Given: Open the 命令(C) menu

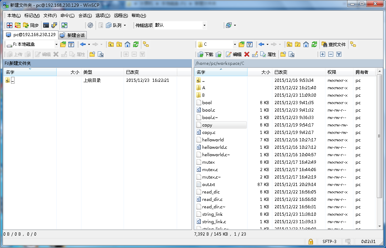Looking at the screenshot, I should pos(67,16).
